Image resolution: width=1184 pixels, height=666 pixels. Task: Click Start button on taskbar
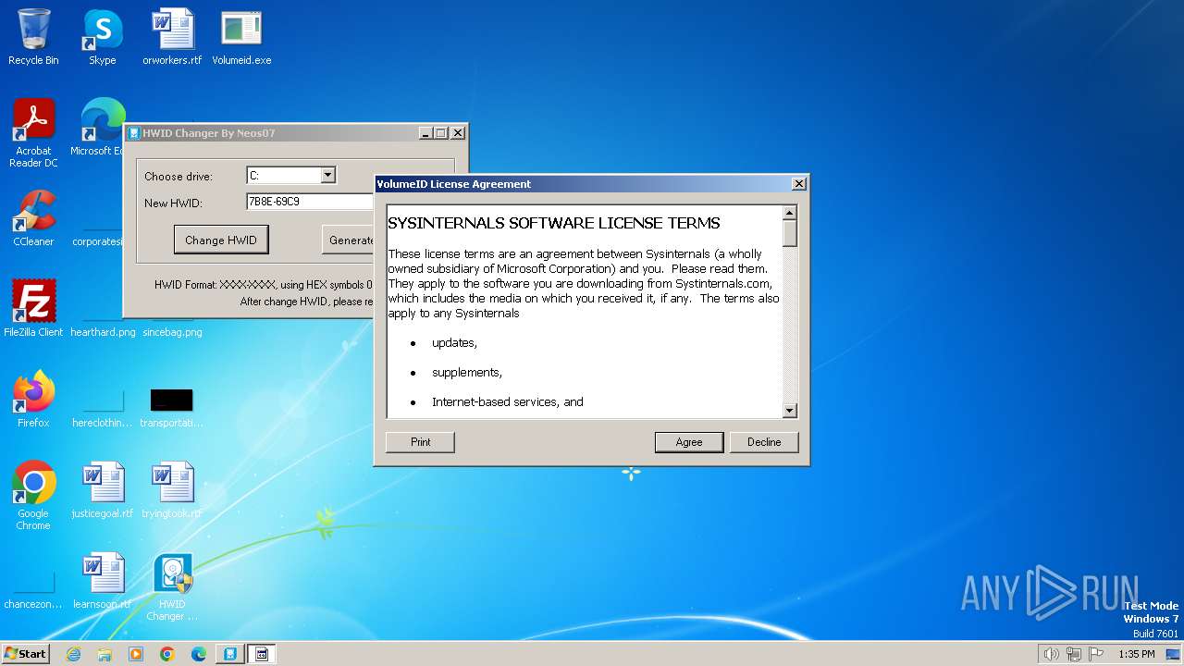pyautogui.click(x=26, y=653)
